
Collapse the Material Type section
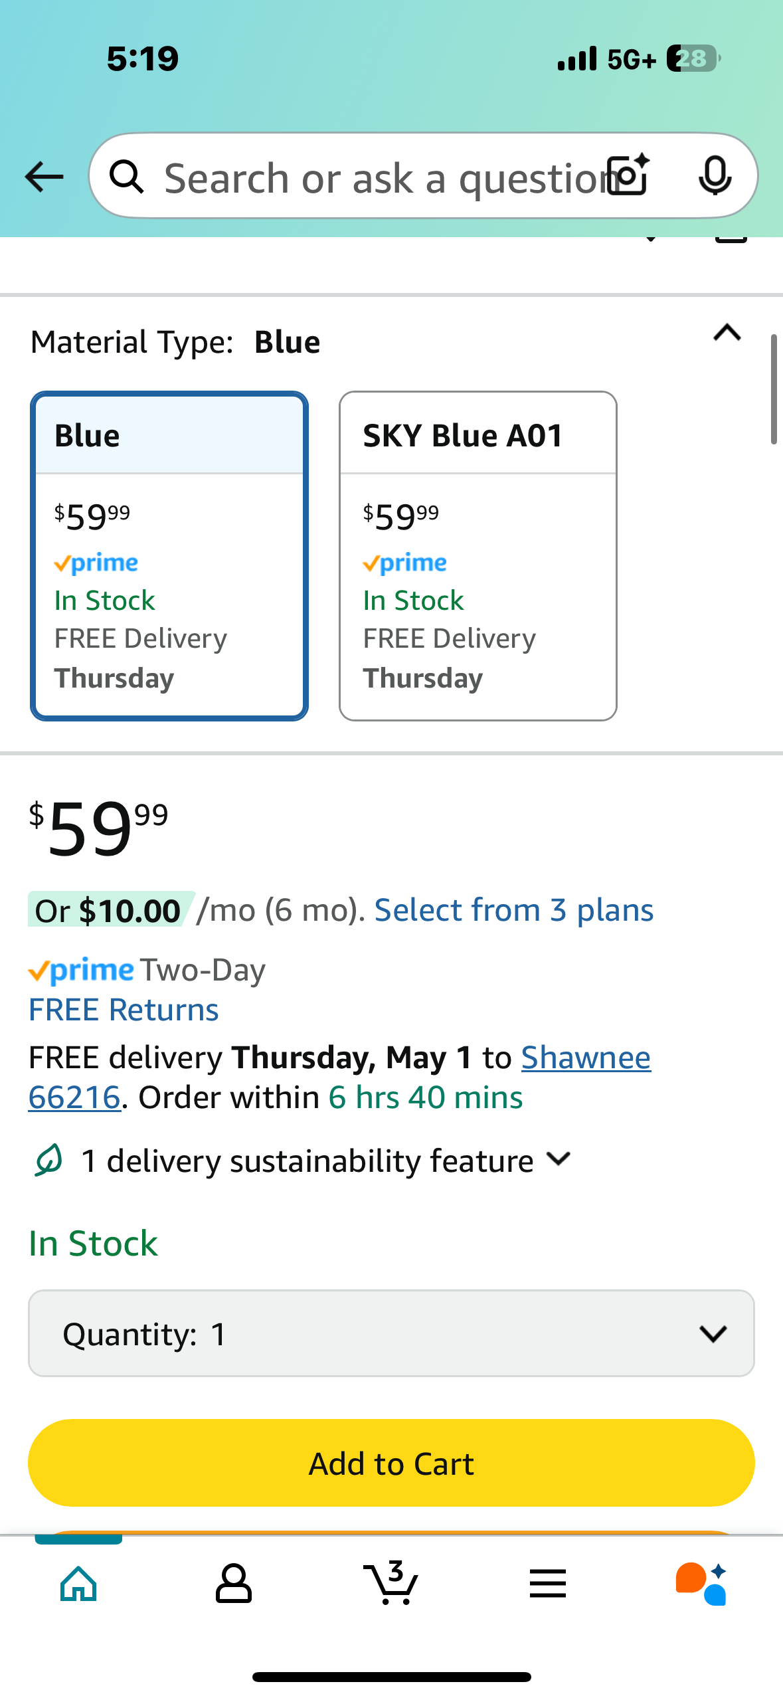click(727, 333)
